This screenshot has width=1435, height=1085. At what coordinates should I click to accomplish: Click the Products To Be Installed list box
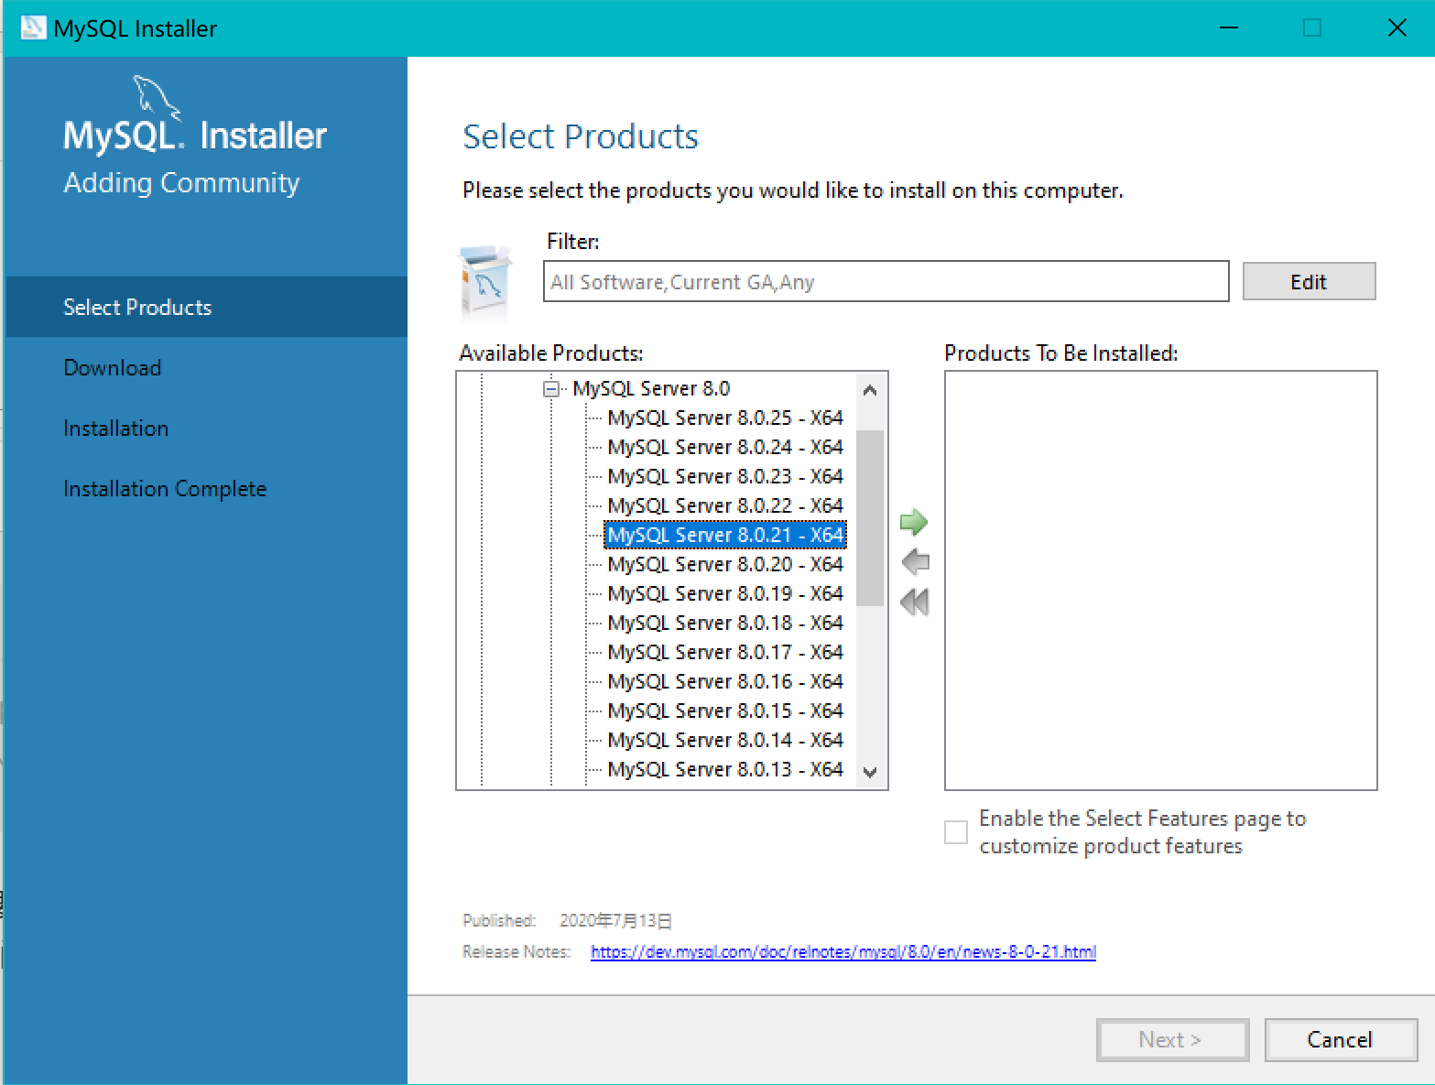tap(1160, 580)
